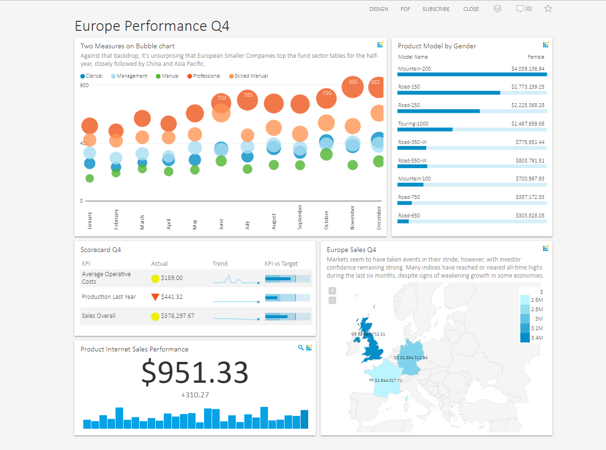This screenshot has width=606, height=450.
Task: Zoom in on the Europe map with the plus button
Action: (x=332, y=291)
